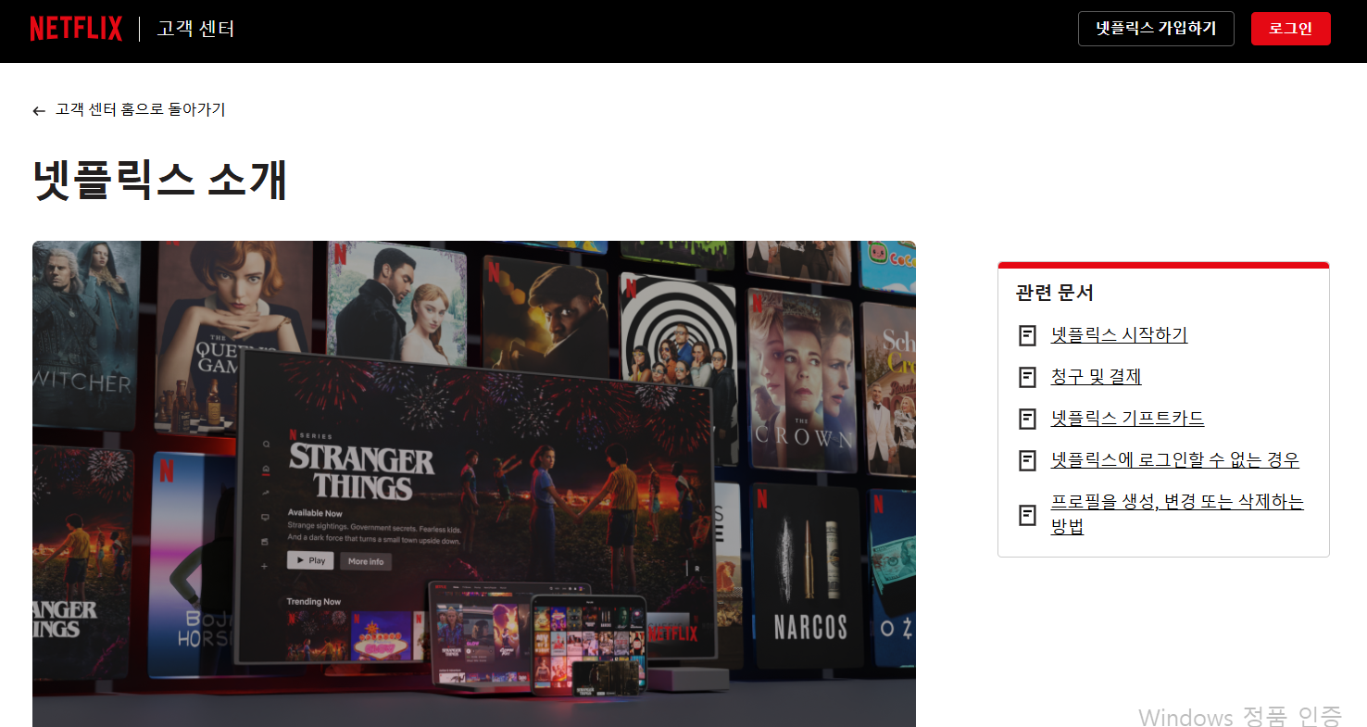Open 프로필을 생성, 변경 또는 삭제하는 방법 article
The height and width of the screenshot is (727, 1367).
pyautogui.click(x=1177, y=514)
